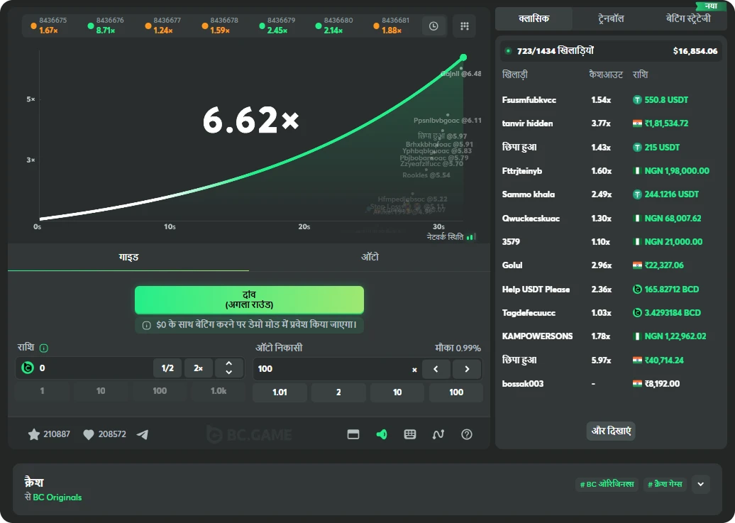
Task: Open theater mode window icon
Action: coord(353,434)
